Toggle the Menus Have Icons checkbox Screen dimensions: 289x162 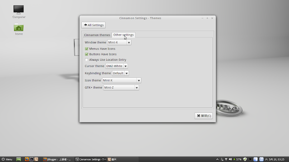click(86, 49)
